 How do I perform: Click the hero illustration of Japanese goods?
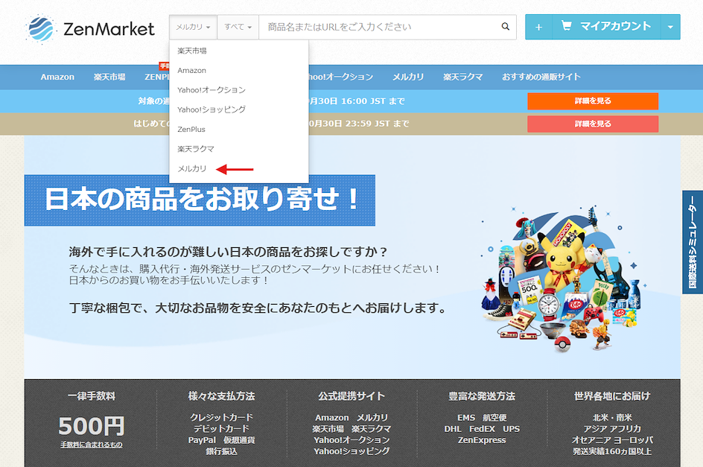coord(564,279)
